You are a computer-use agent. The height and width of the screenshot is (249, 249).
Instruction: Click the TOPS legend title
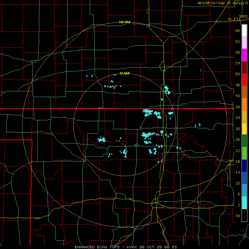coord(243,17)
